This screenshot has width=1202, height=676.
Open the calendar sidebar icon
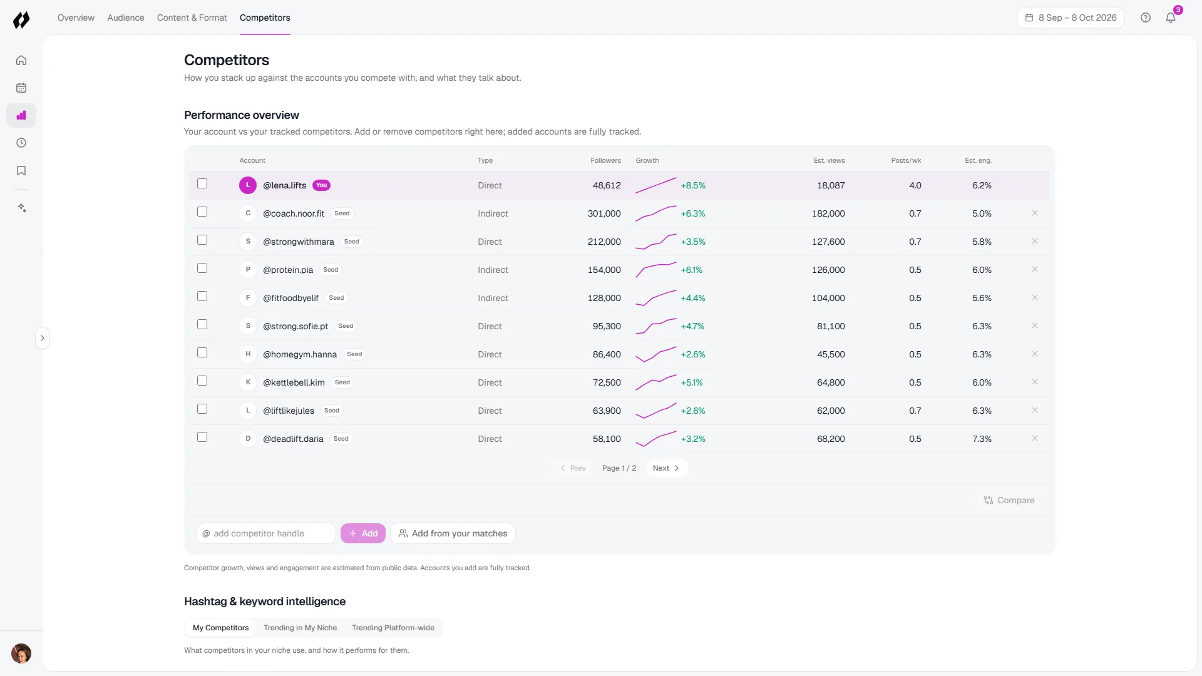pos(21,88)
